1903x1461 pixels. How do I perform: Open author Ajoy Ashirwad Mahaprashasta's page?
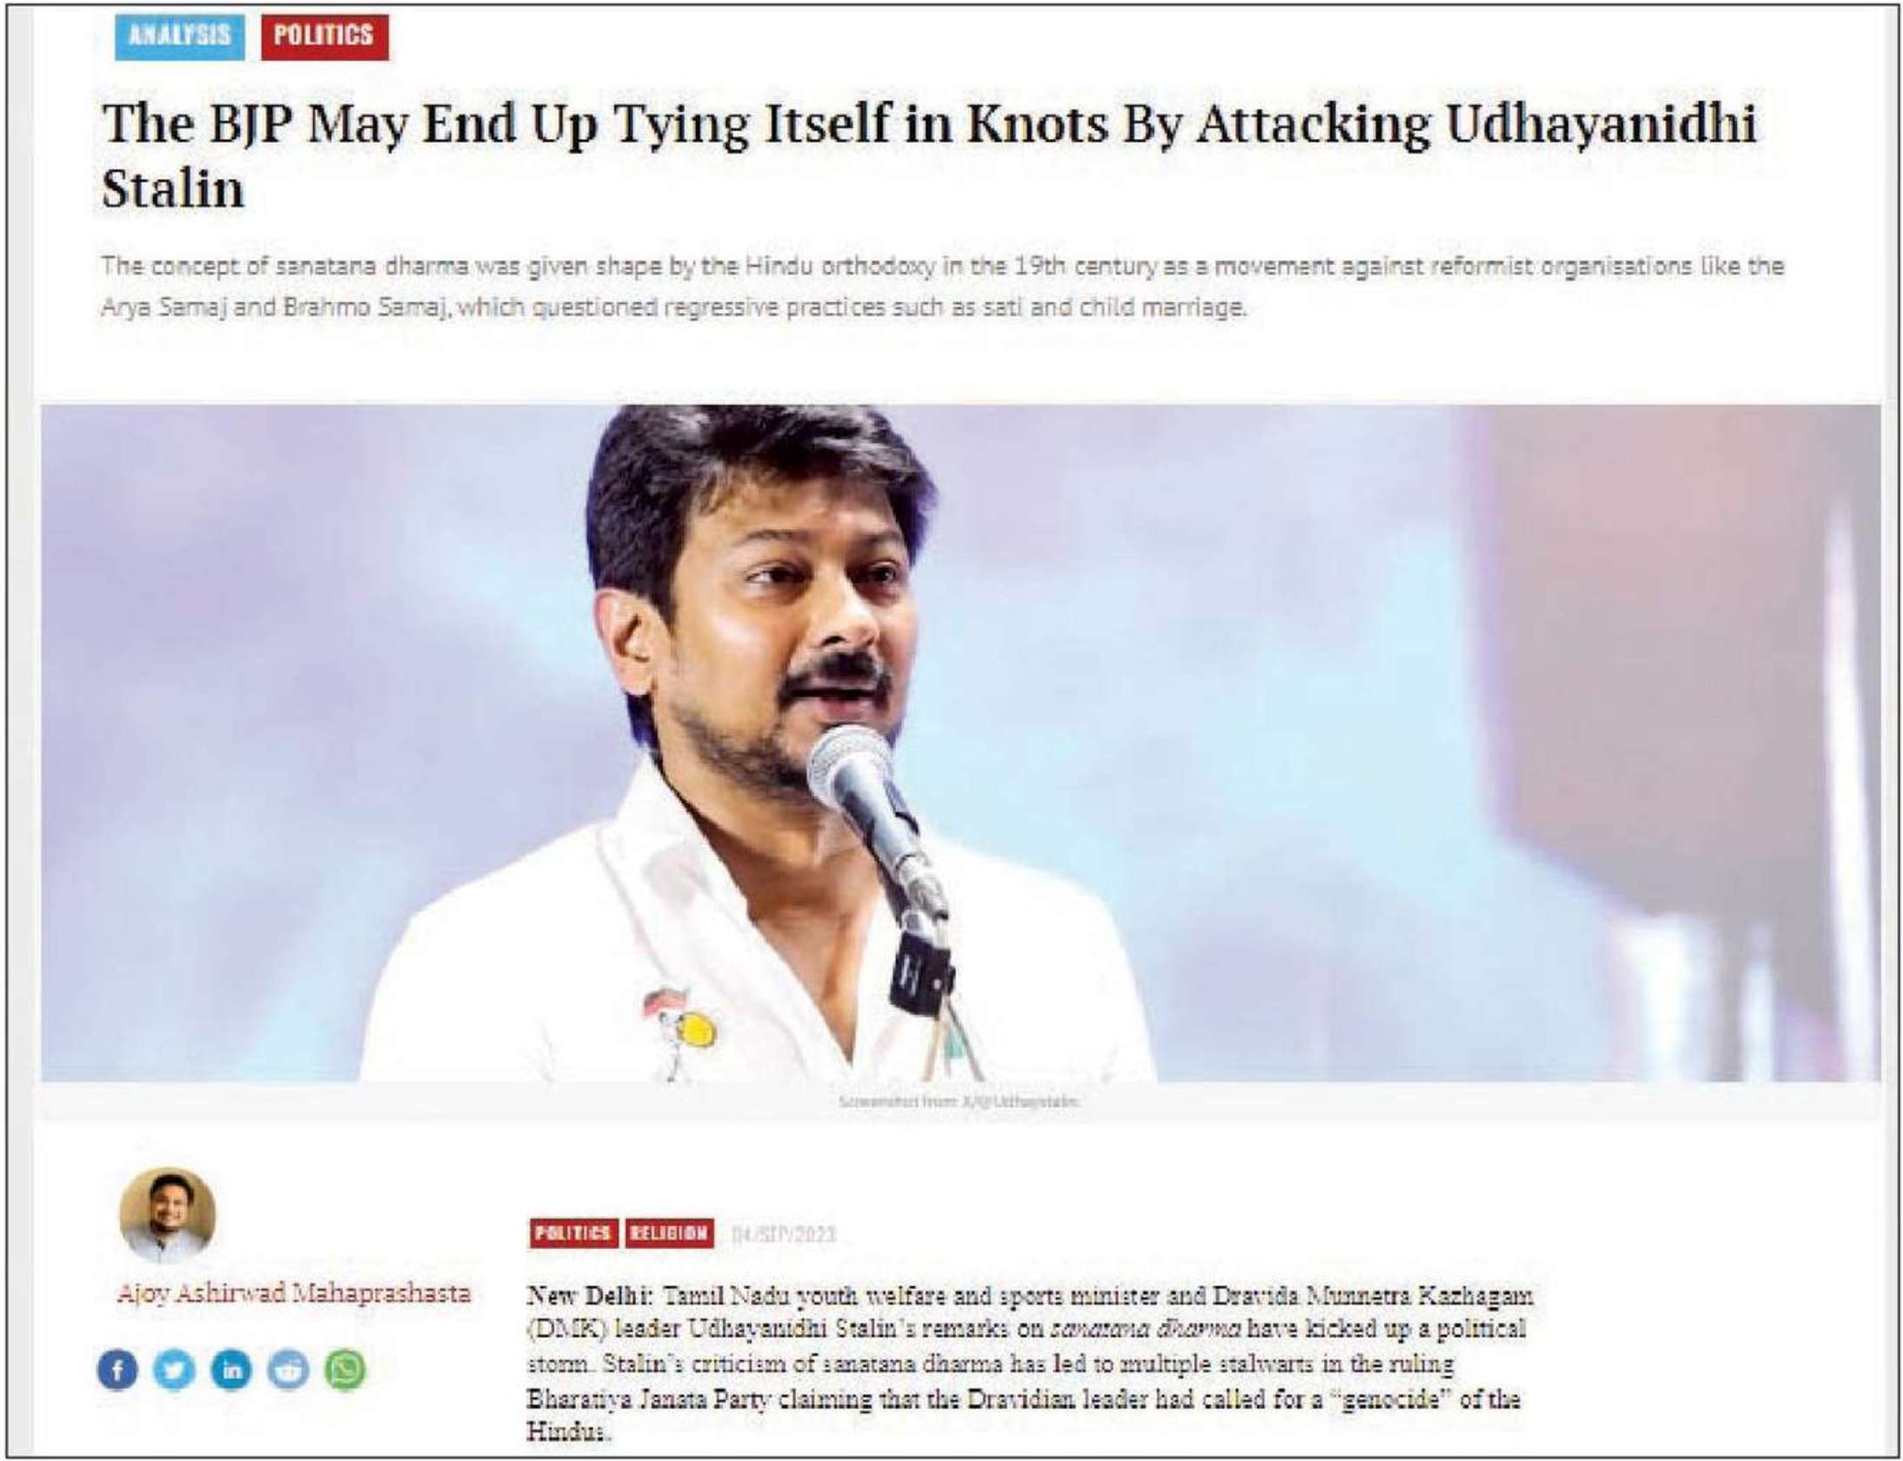294,1293
